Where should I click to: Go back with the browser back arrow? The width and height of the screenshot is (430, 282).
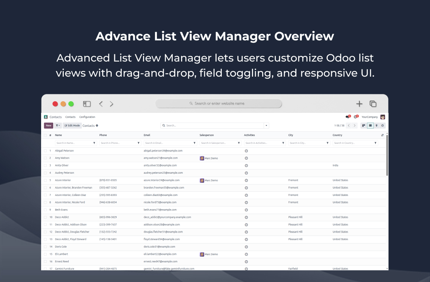(x=101, y=104)
